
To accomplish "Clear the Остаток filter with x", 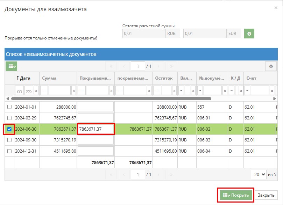I will pyautogui.click(x=174, y=91).
